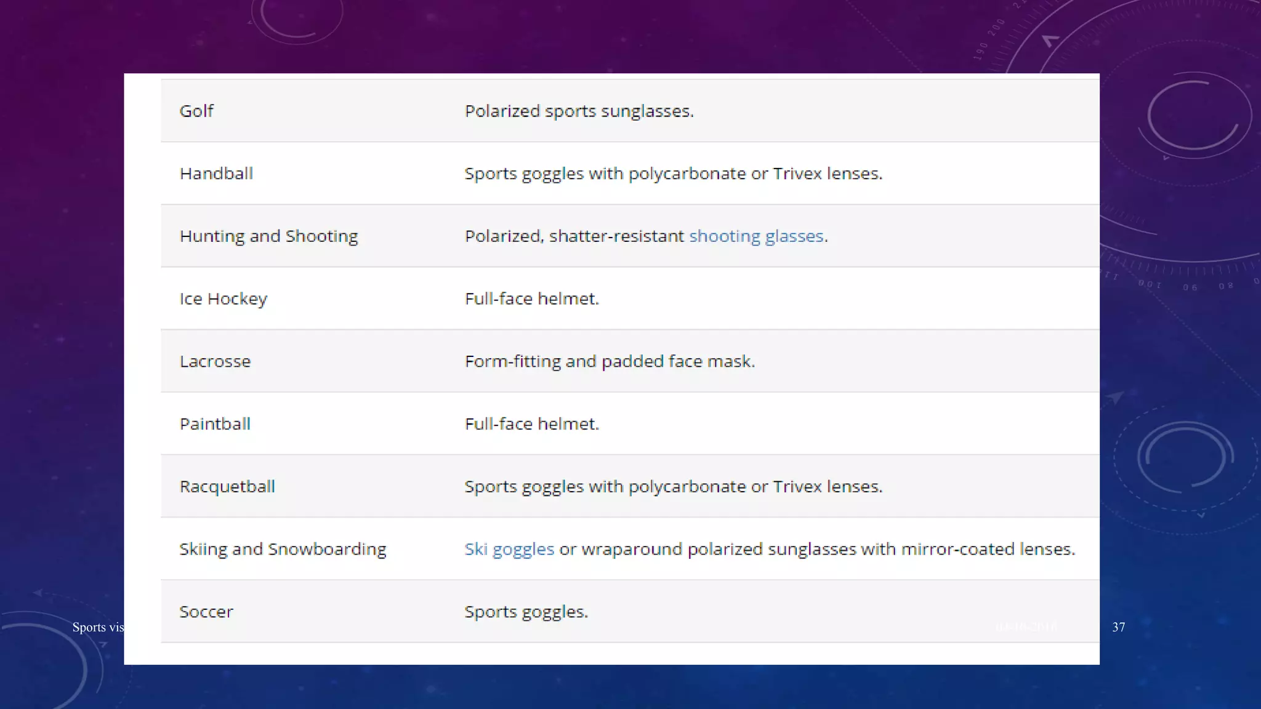This screenshot has height=709, width=1261.
Task: Select the Handball sport cell
Action: 216,174
